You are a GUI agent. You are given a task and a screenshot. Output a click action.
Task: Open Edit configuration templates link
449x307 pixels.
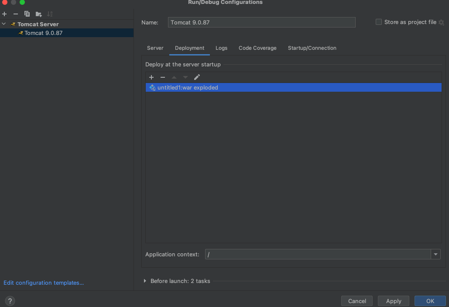[x=44, y=283]
